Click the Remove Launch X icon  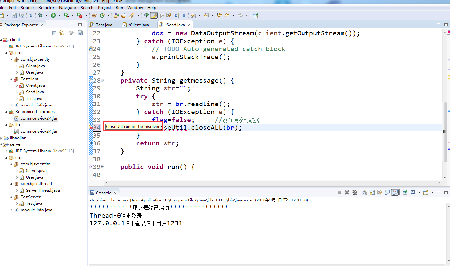[x=347, y=193]
